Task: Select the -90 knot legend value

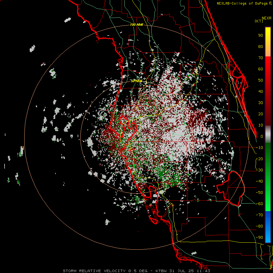Action: tap(259, 238)
